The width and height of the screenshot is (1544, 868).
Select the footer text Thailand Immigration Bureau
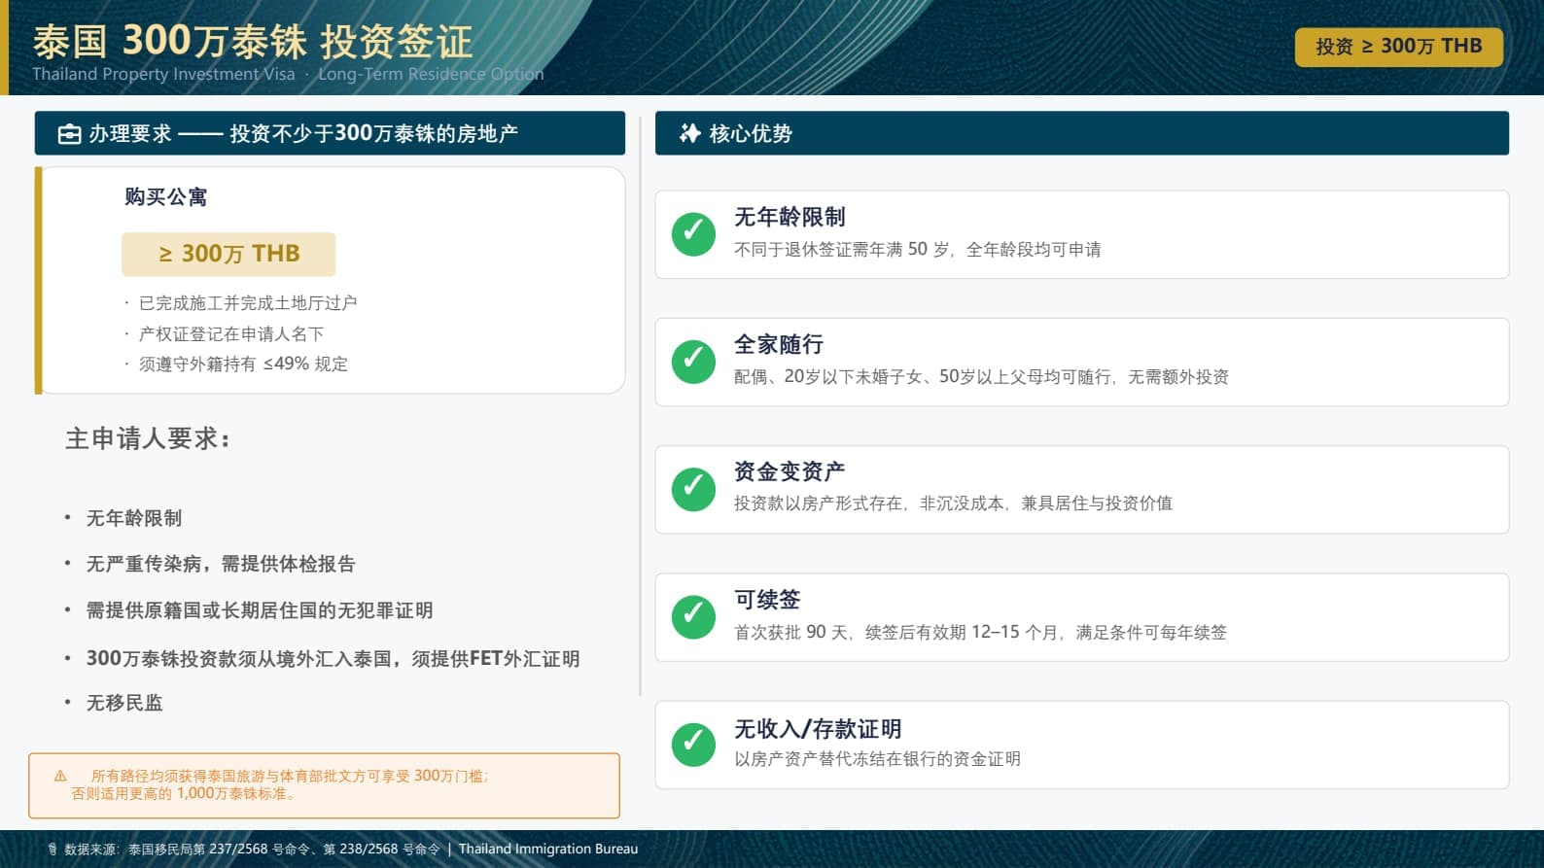point(548,850)
